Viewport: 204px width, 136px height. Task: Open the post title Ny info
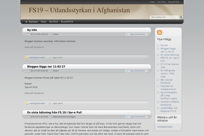coord(32,30)
